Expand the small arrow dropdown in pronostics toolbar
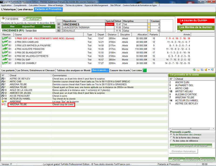 [x=210, y=70]
